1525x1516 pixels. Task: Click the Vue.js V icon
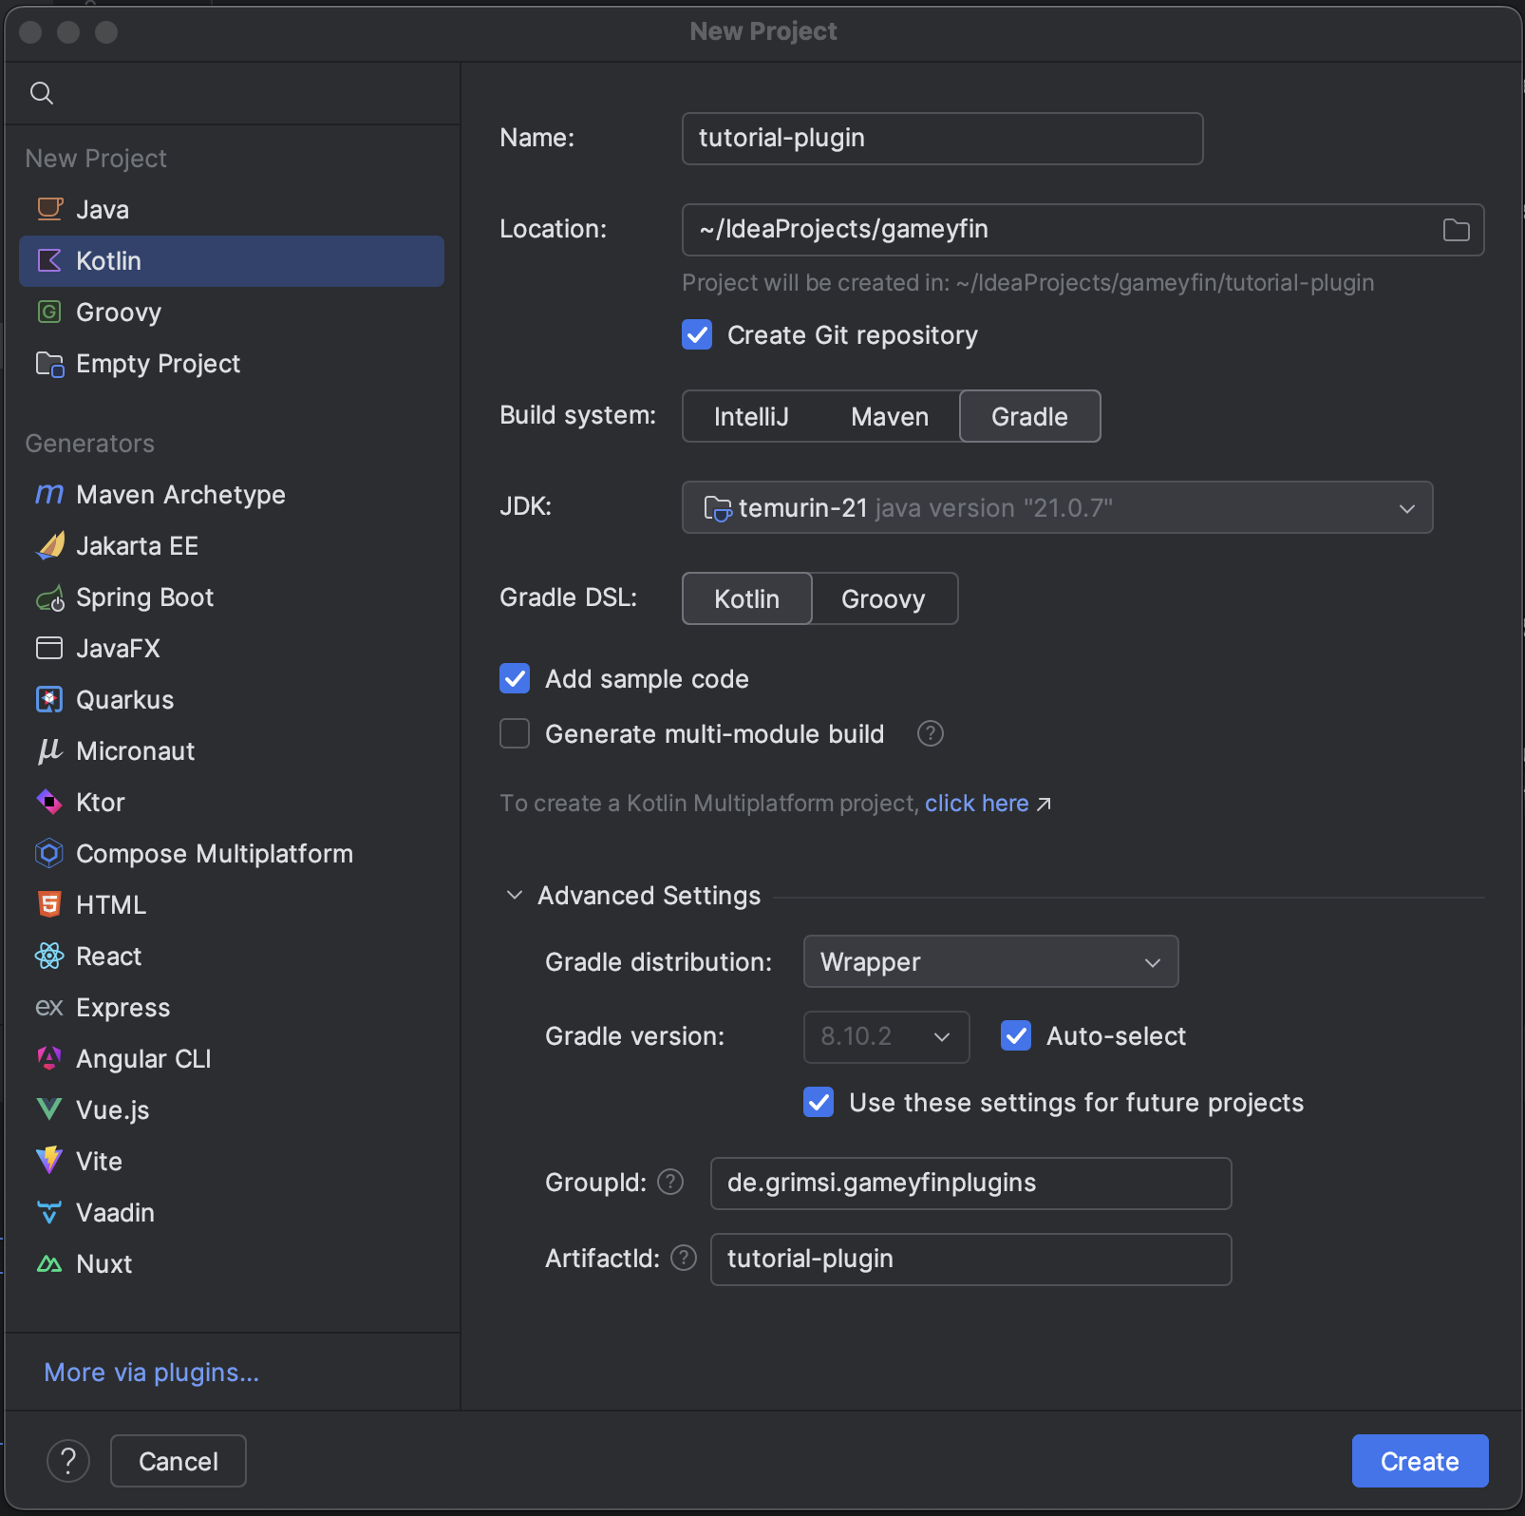coord(49,1109)
